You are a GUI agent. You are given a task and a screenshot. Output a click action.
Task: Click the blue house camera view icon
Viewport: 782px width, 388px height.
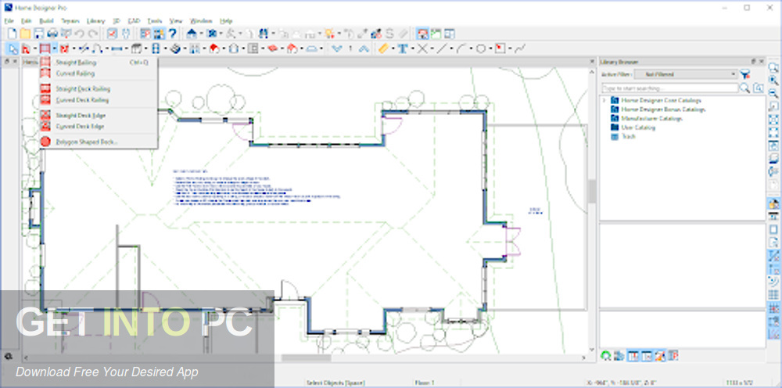pos(192,34)
